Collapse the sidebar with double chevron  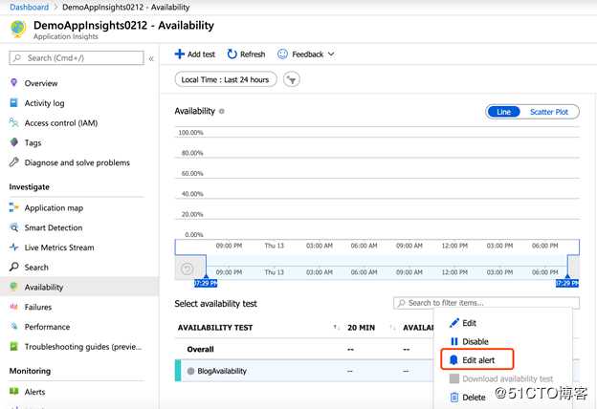click(151, 58)
